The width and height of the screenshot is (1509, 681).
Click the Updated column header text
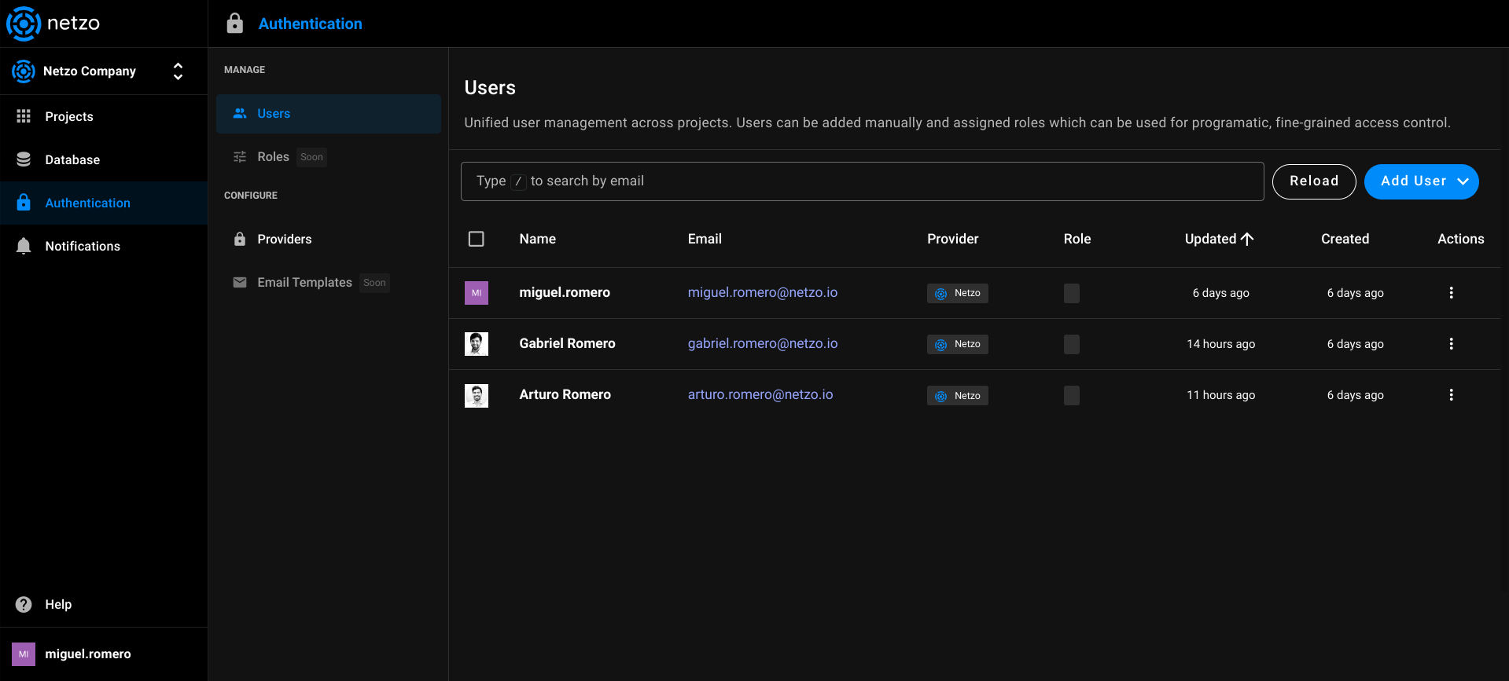pos(1210,239)
